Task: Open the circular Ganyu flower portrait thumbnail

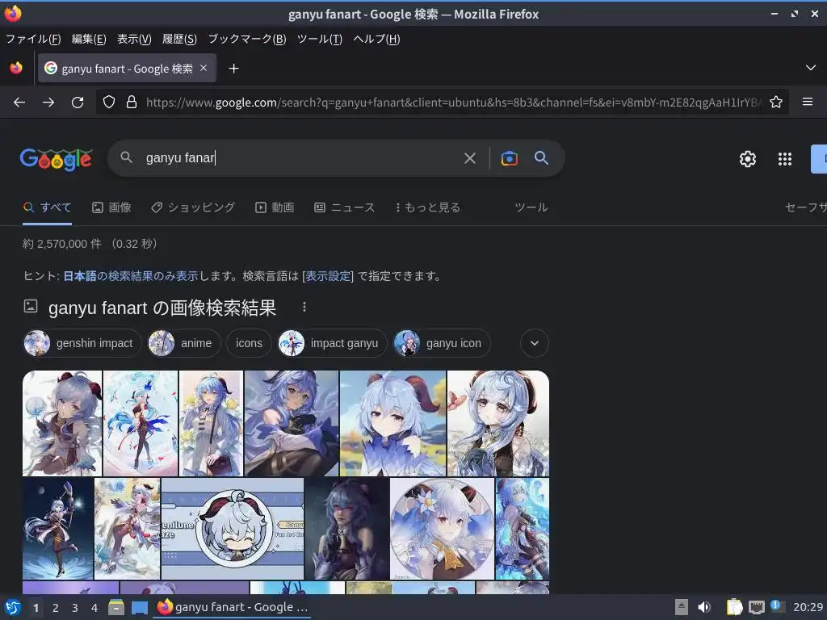Action: pos(442,528)
